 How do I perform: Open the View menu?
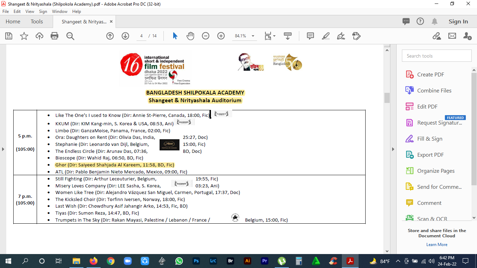tap(30, 12)
